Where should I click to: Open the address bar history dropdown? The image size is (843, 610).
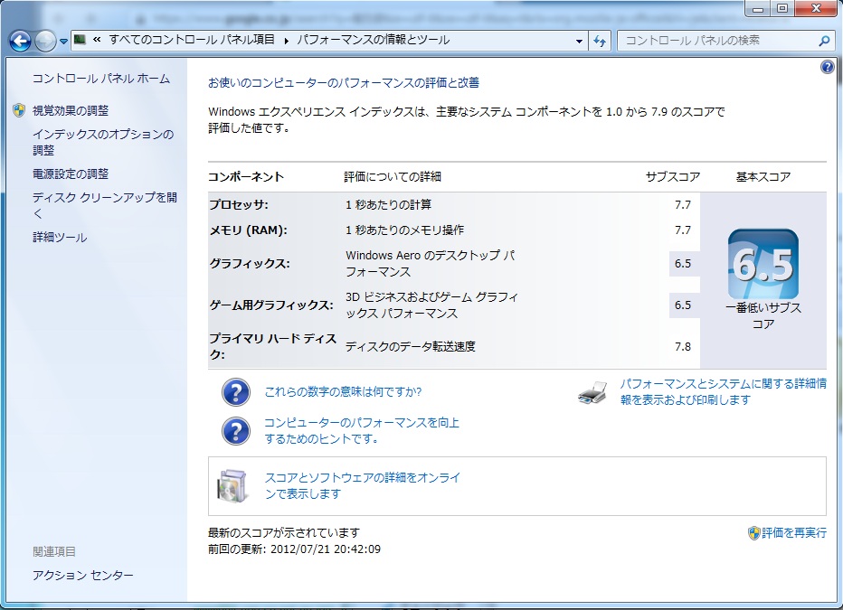pyautogui.click(x=579, y=41)
